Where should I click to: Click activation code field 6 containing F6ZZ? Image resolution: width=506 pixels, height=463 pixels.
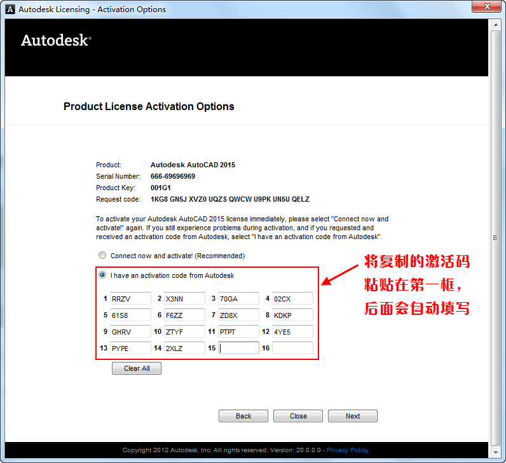click(x=184, y=315)
